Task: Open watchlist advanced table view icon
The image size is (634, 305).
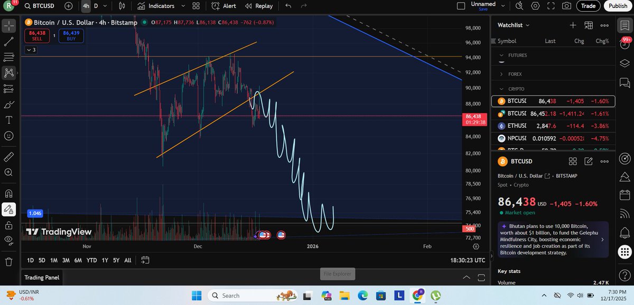Action: click(589, 25)
